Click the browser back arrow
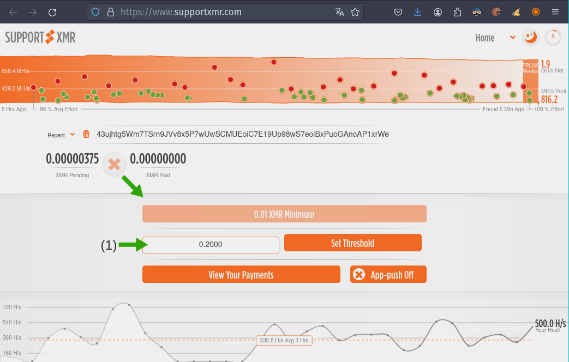569x362 pixels. click(13, 13)
